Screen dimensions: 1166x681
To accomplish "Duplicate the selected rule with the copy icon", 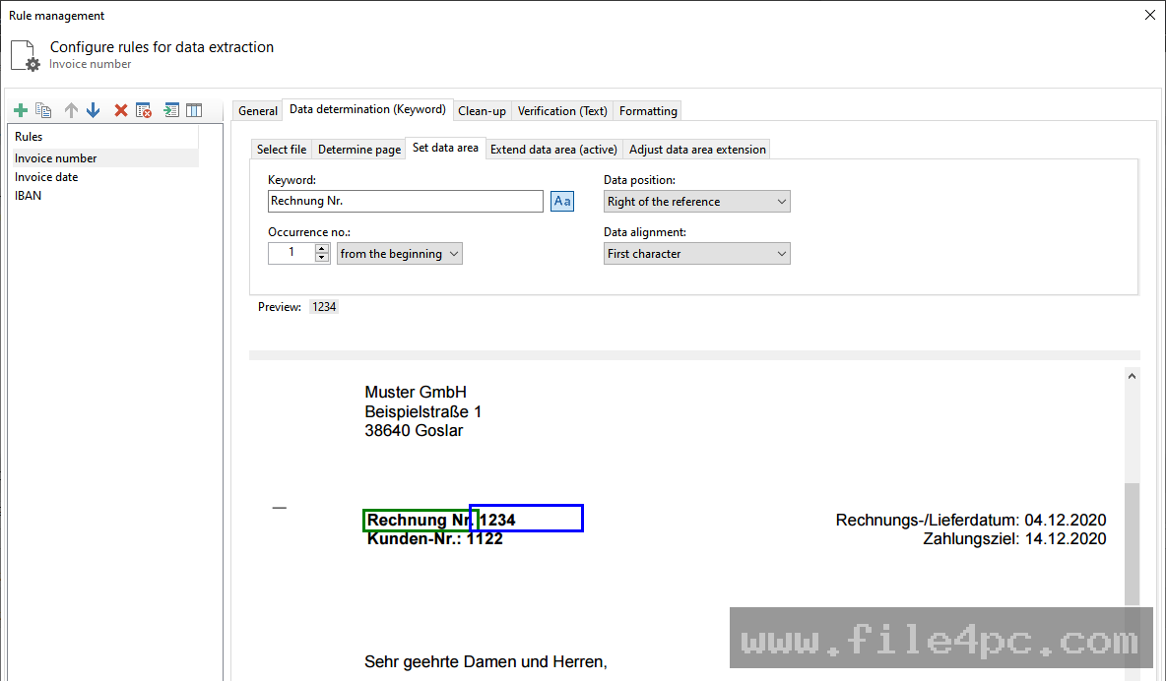I will (x=44, y=110).
